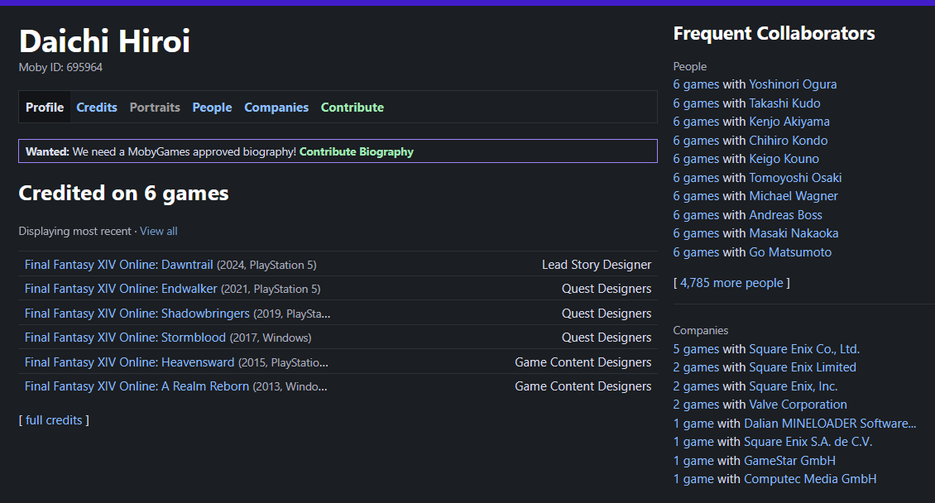Click the Daichi Hiroi heading

point(104,41)
